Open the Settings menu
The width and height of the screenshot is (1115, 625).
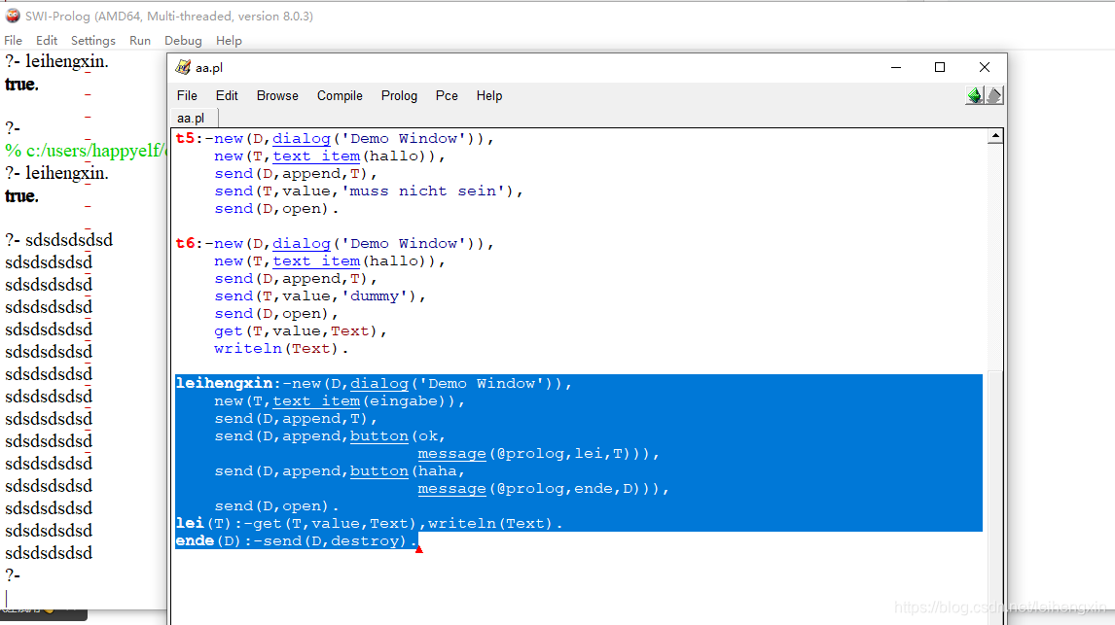click(92, 40)
